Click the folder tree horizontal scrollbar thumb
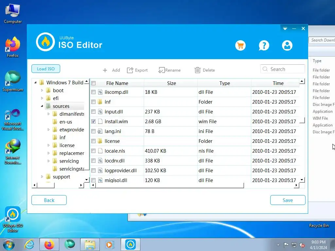The image size is (335, 251). pos(46,185)
